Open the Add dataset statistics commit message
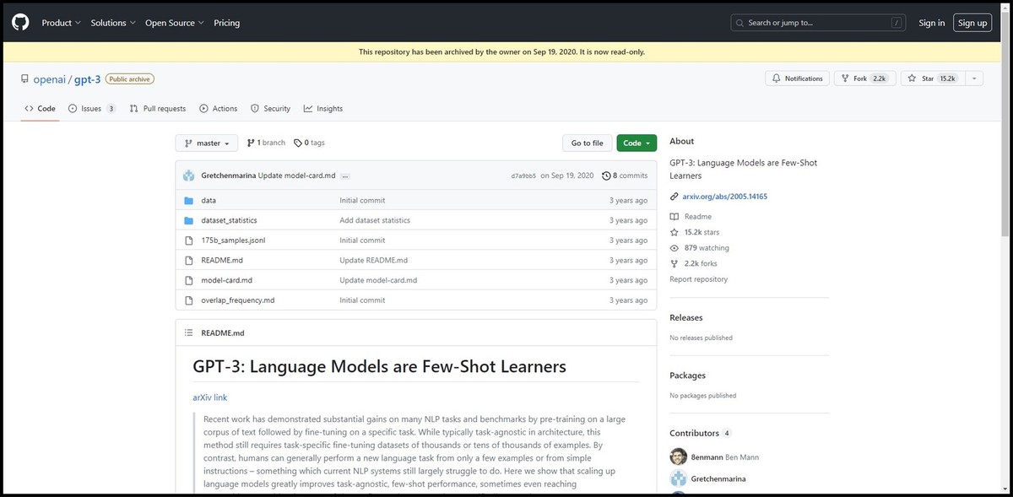Viewport: 1013px width, 497px height. point(375,220)
